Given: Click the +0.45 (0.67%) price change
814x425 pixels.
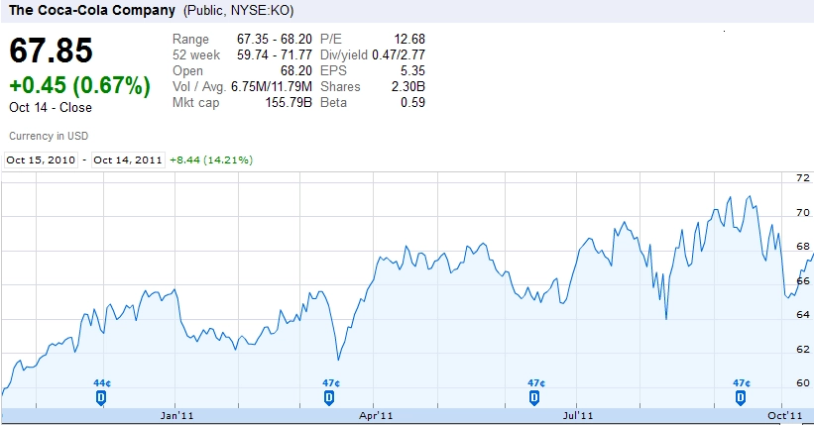Looking at the screenshot, I should click(x=80, y=85).
